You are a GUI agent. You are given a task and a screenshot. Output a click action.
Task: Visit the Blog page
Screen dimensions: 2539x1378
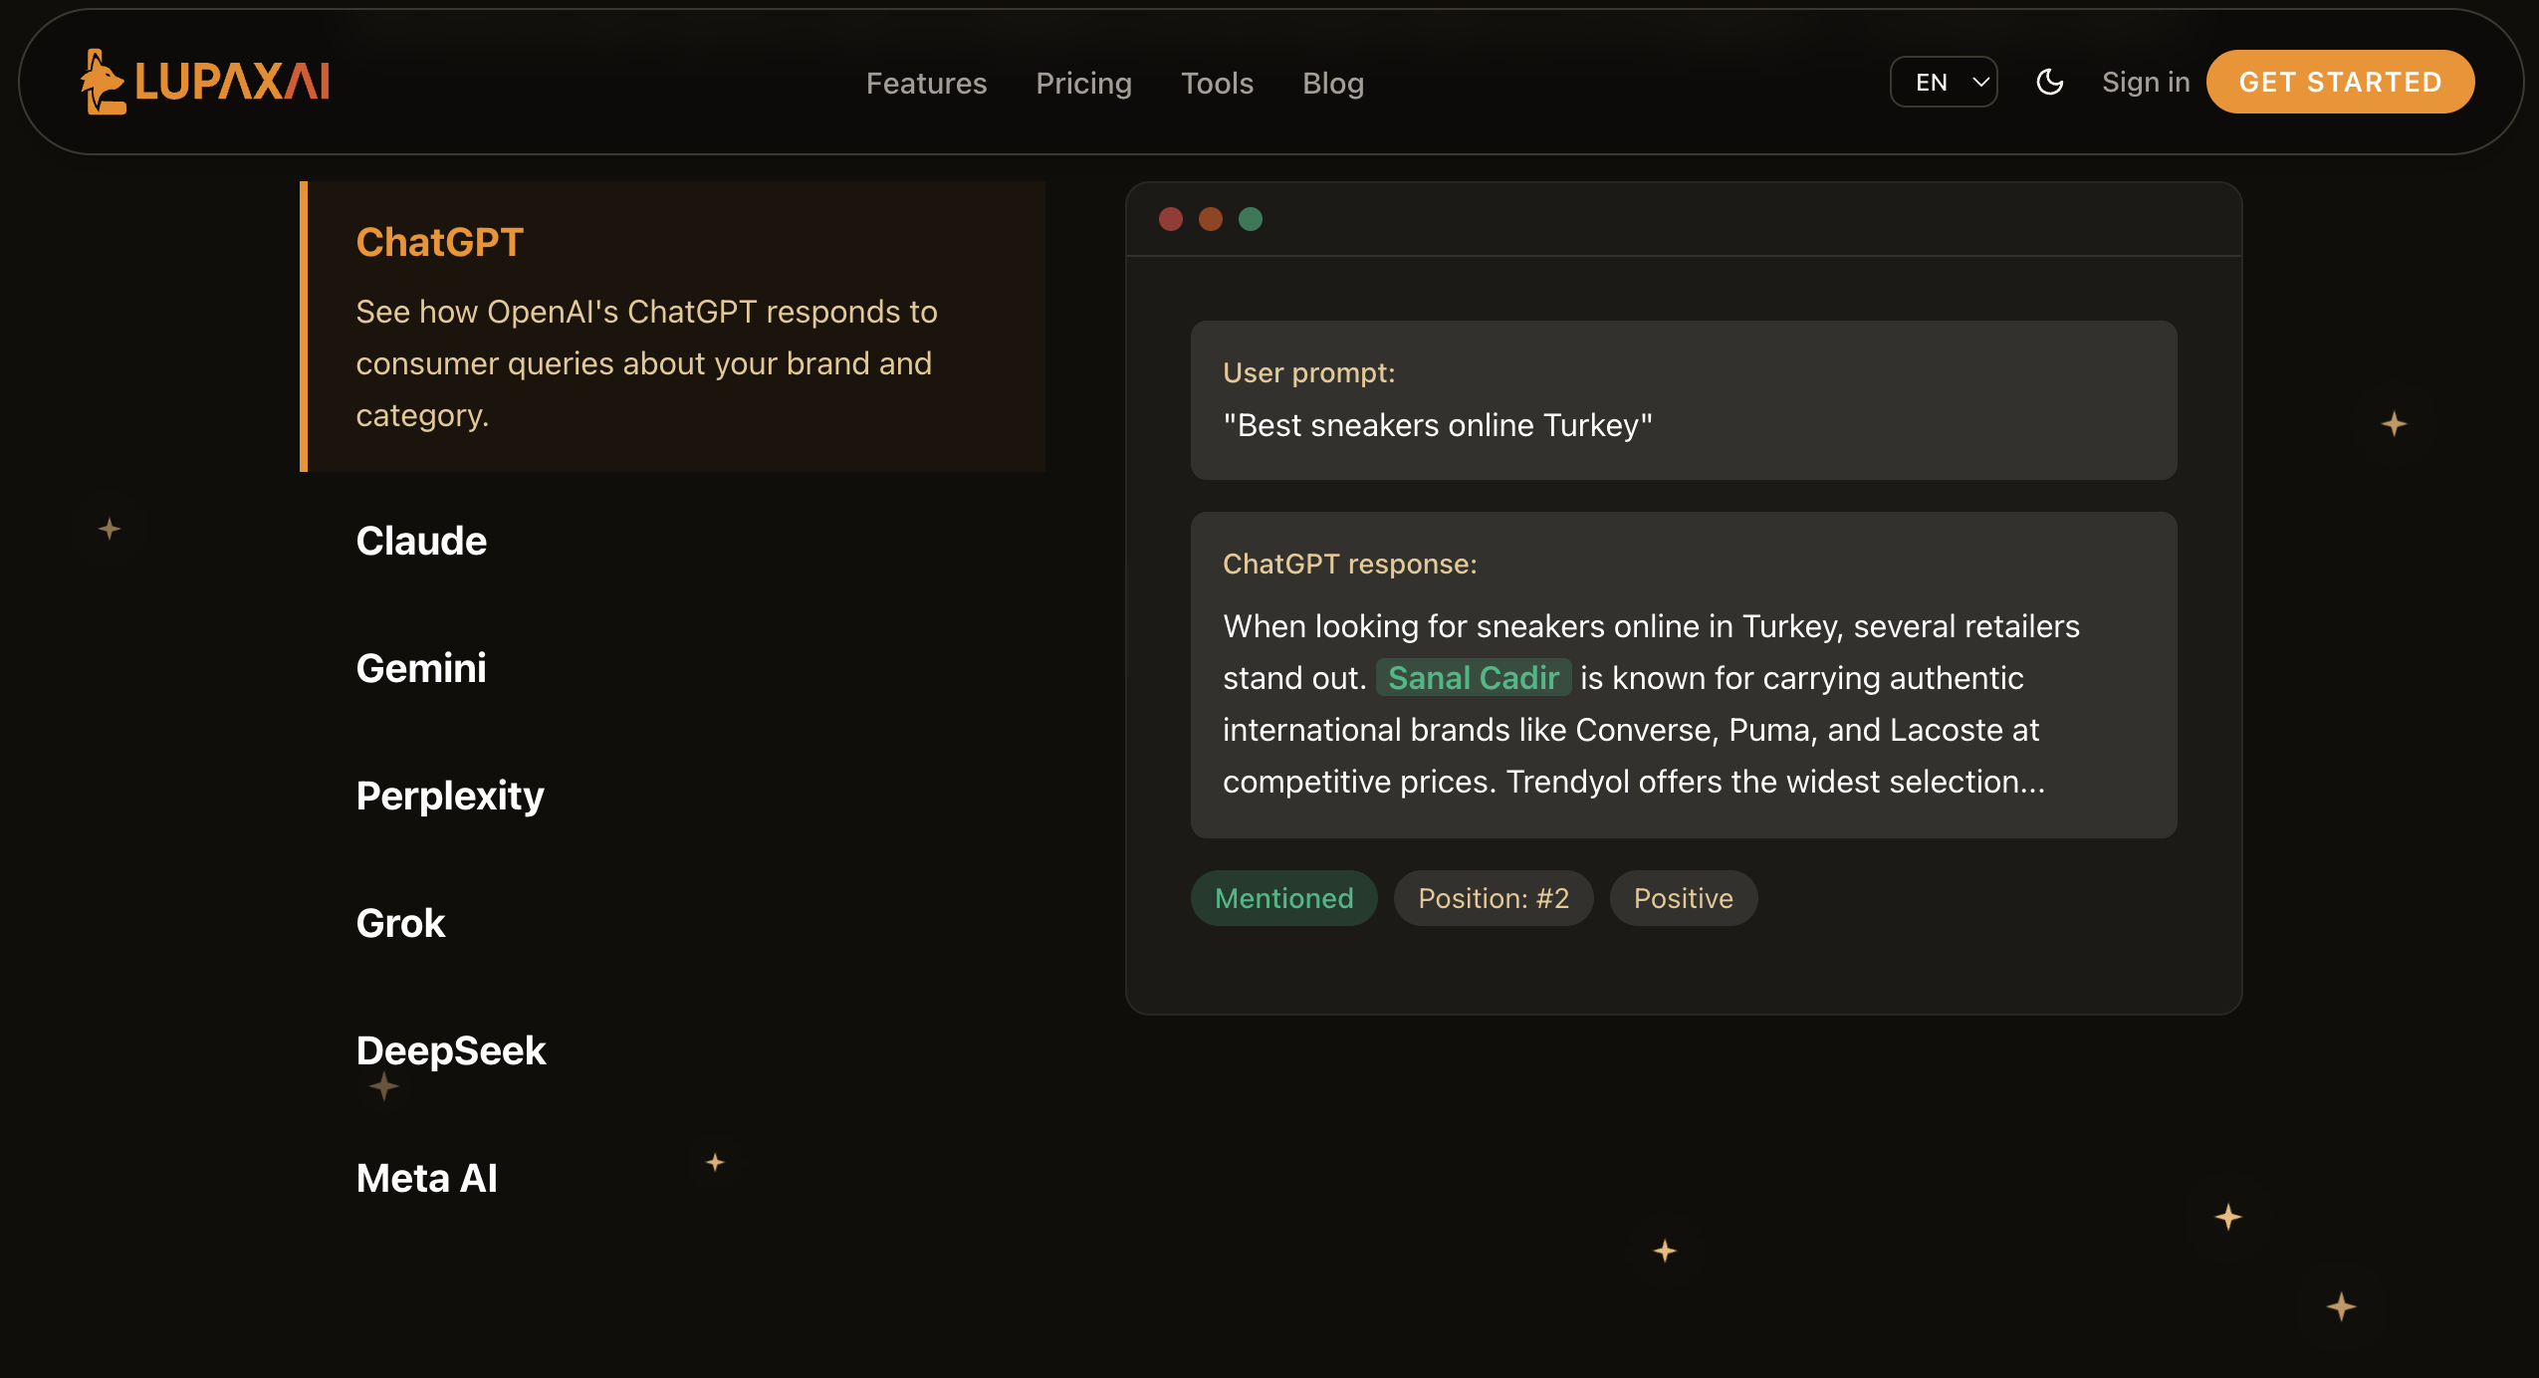coord(1333,83)
